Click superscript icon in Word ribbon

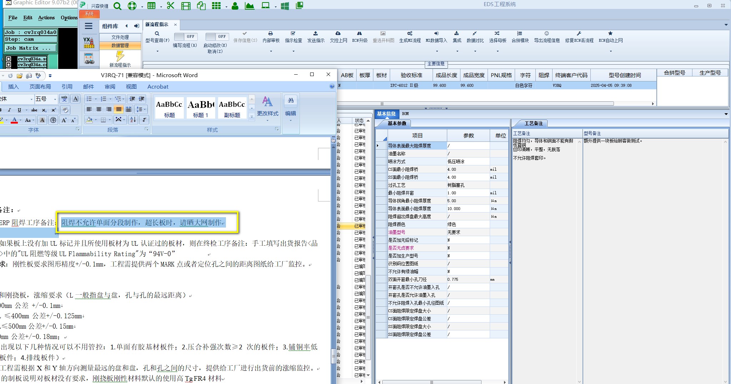pos(54,110)
